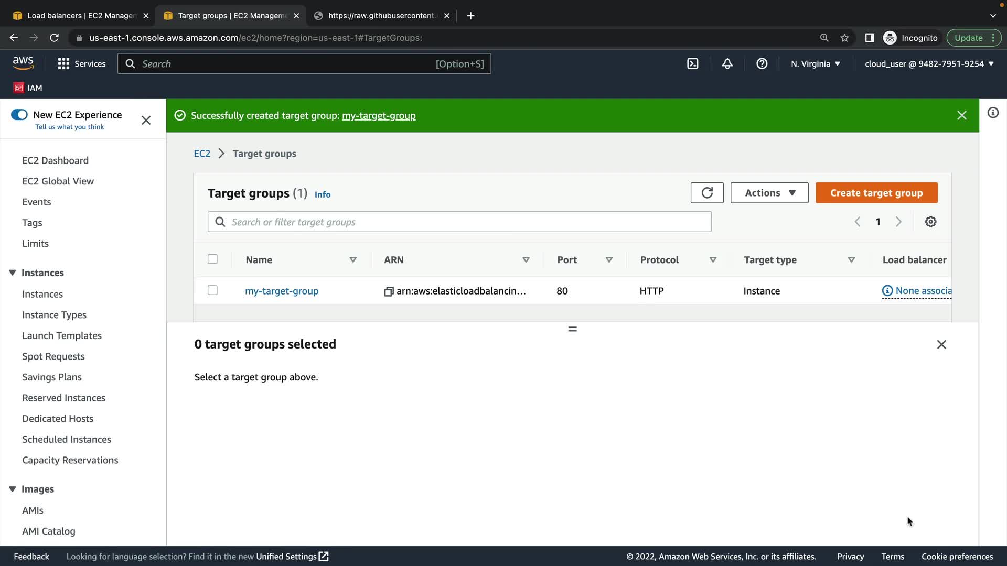Click the Create target group button
The image size is (1007, 566).
click(x=876, y=193)
